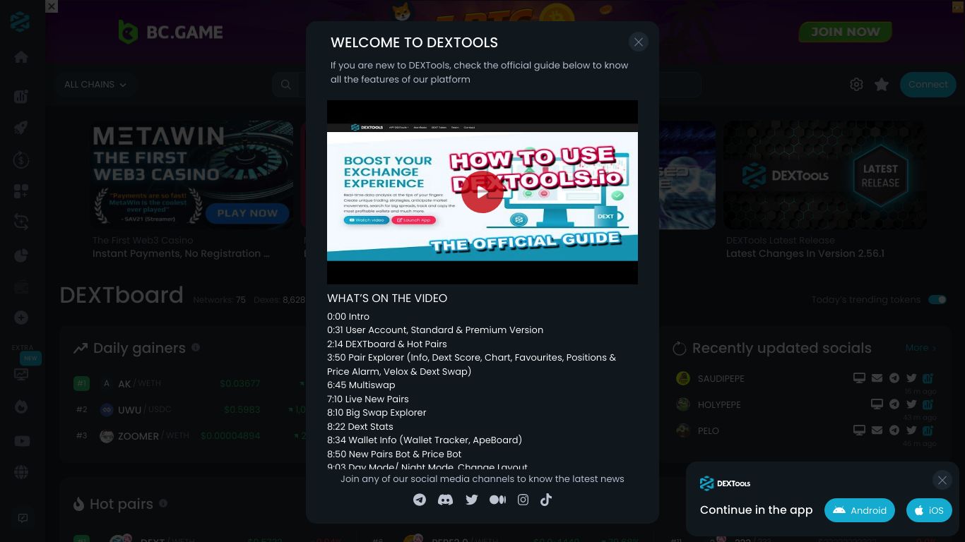Select SAUDIPEPE in recently updated socials
The height and width of the screenshot is (542, 965).
[721, 378]
